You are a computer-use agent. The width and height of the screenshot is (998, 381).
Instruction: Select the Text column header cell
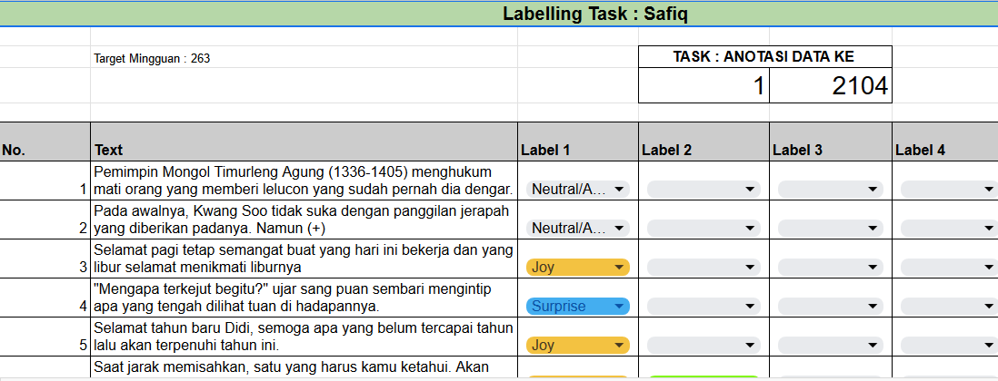point(304,142)
